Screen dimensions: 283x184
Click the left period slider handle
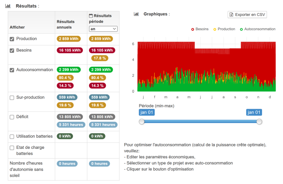pyautogui.click(x=141, y=121)
